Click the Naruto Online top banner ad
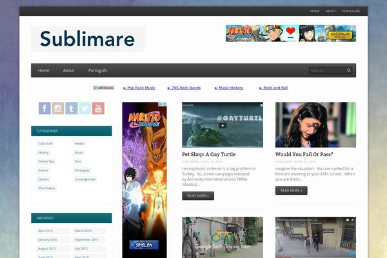387x258 pixels. [x=291, y=34]
